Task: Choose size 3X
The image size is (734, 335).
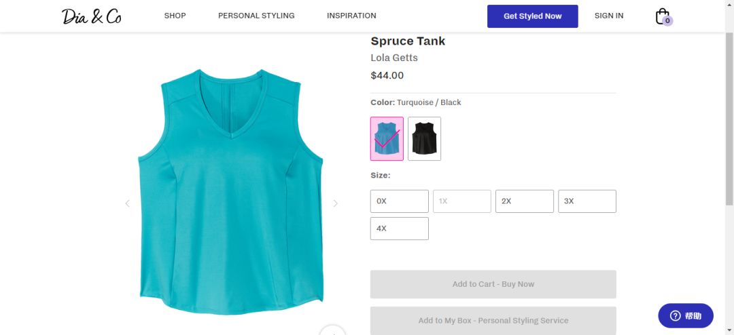Action: click(x=587, y=201)
